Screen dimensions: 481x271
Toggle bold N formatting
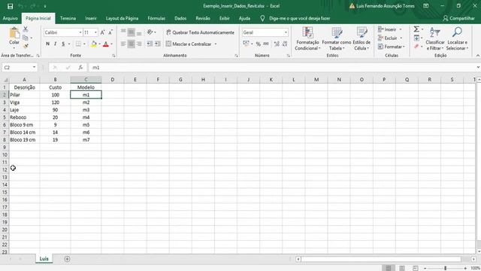click(x=47, y=44)
